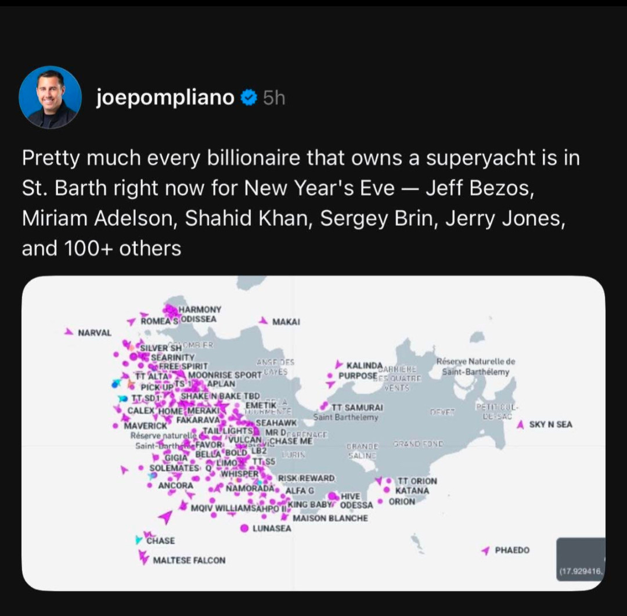
Task: Click the cyan arrow beside CHASE
Action: tap(138, 540)
